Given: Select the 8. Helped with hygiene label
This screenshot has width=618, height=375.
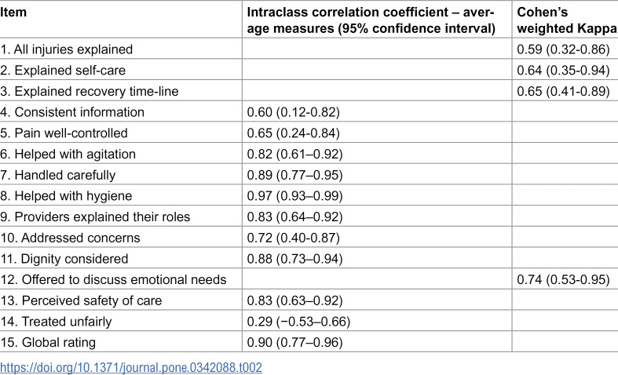Looking at the screenshot, I should coord(66,196).
